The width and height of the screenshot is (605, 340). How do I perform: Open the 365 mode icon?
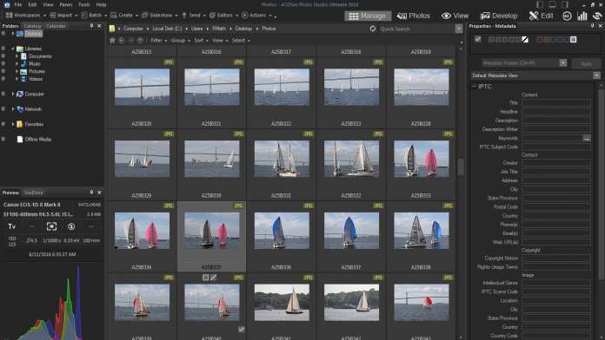pyautogui.click(x=567, y=16)
